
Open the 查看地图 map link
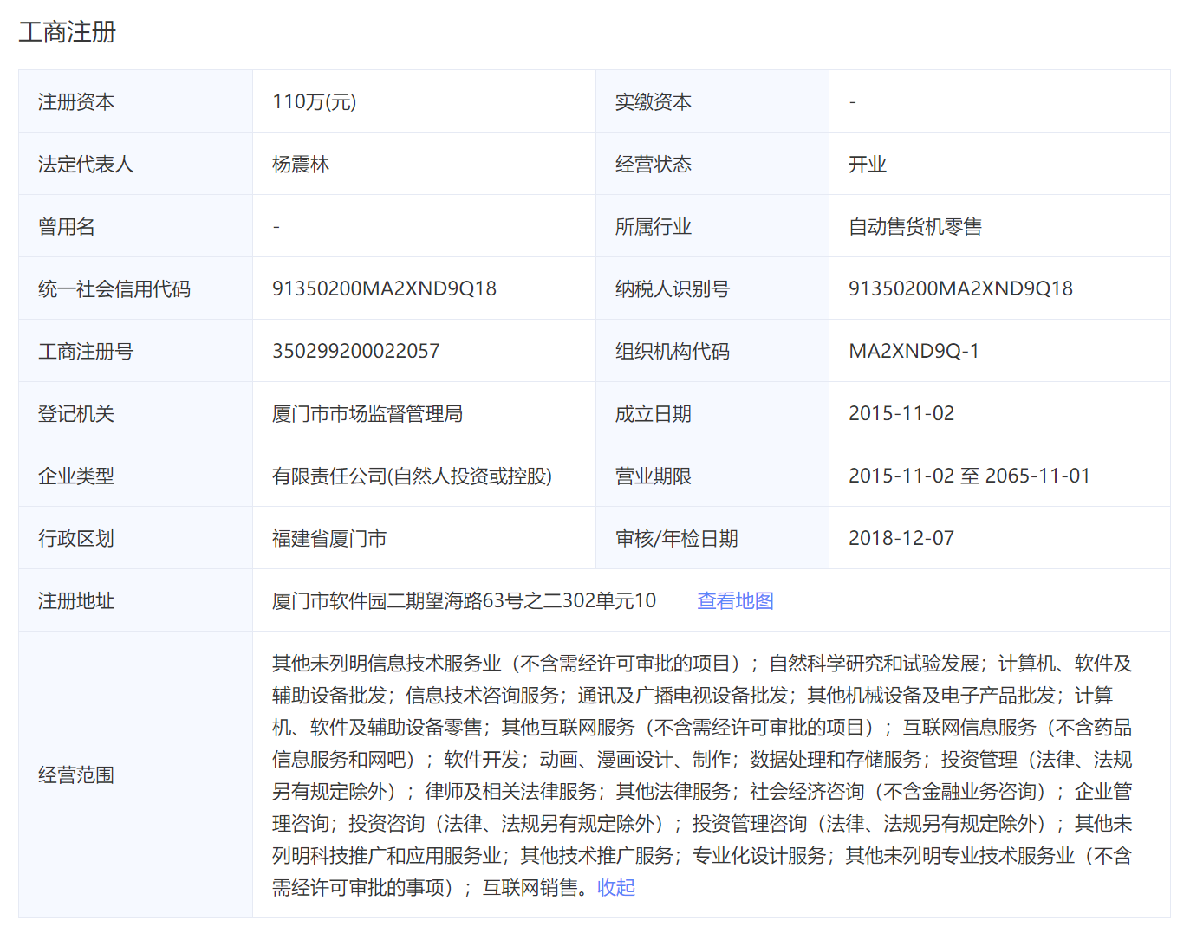point(735,600)
